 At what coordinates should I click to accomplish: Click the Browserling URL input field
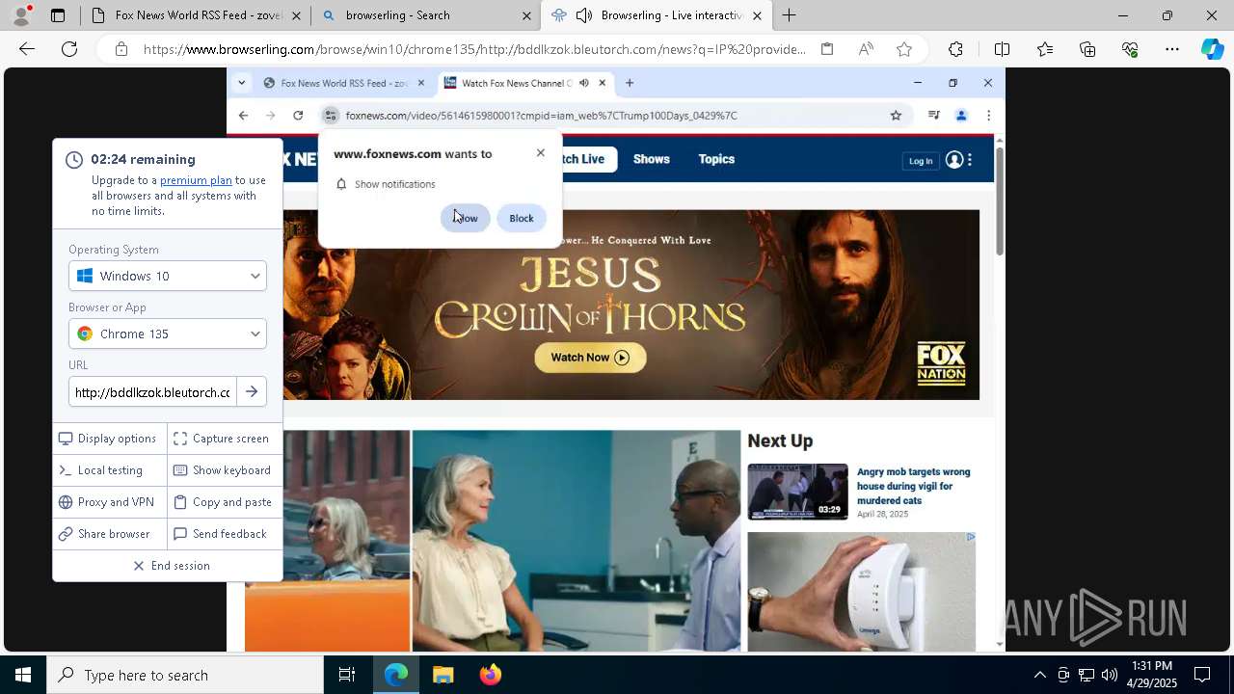(x=151, y=392)
